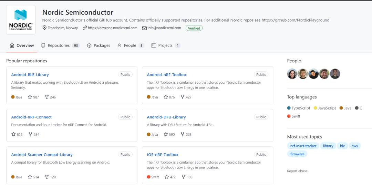Click star icon on Android-Scanner-Compat-Library card
The image size is (372, 187).
[x=30, y=177]
